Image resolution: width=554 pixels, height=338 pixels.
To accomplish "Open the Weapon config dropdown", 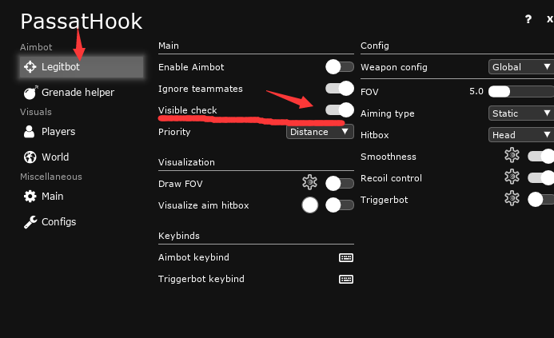I will tap(520, 67).
